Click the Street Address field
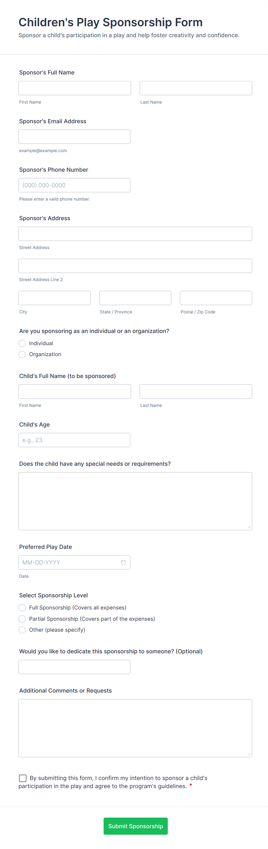 [135, 234]
